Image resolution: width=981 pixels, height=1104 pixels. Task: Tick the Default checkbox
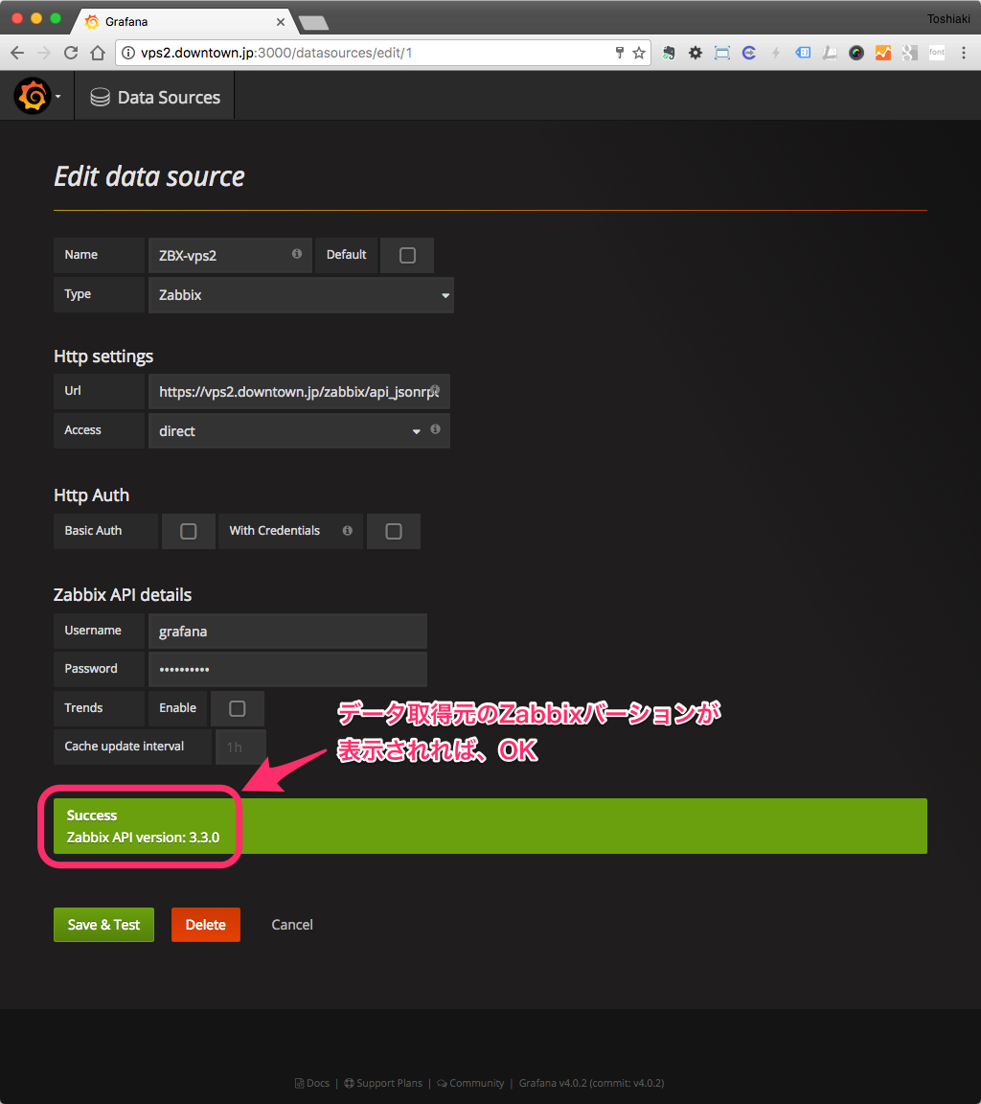[407, 255]
